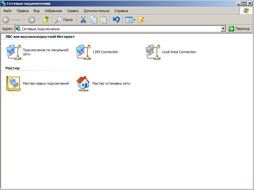Expand the address bar dropdown
Screen dimensions: 254x190
(x=223, y=29)
